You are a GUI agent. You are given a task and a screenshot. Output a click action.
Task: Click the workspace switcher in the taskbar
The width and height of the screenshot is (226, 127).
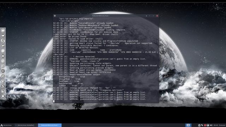pyautogui.click(x=188, y=125)
